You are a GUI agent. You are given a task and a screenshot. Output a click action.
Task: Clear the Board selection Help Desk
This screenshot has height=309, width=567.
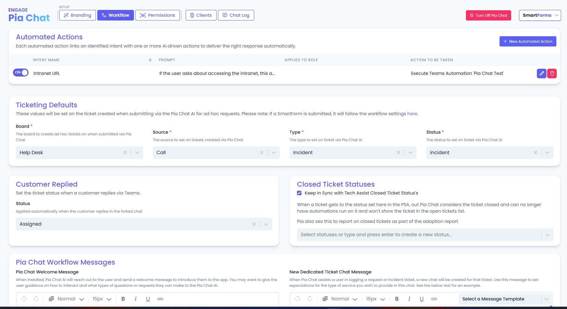(125, 153)
